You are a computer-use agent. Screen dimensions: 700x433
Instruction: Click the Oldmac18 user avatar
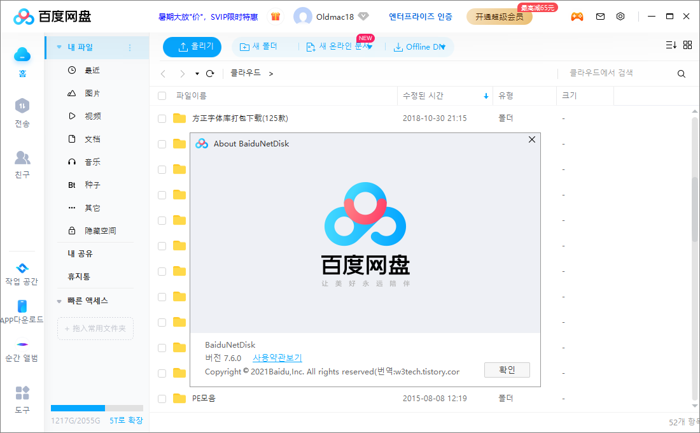pos(303,17)
